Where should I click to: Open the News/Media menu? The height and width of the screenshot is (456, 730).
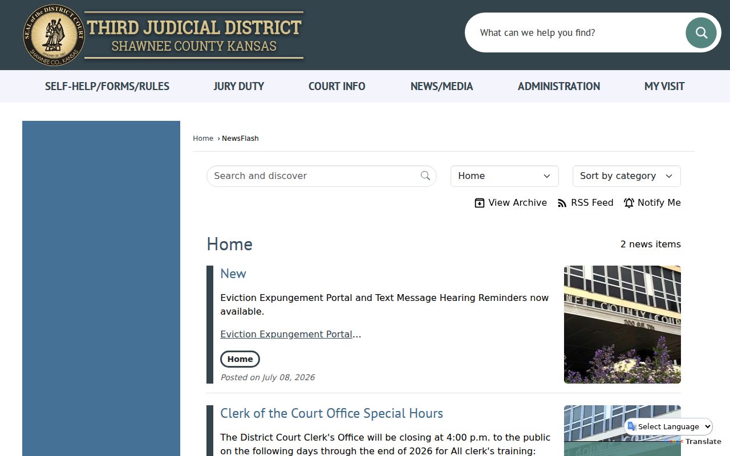click(442, 86)
